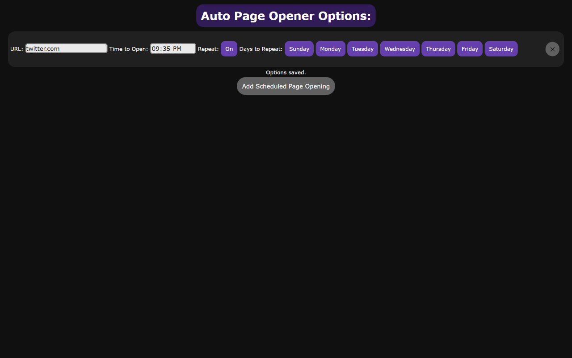Click the 'Days to Repeat:' label
The width and height of the screenshot is (572, 358).
click(x=261, y=49)
